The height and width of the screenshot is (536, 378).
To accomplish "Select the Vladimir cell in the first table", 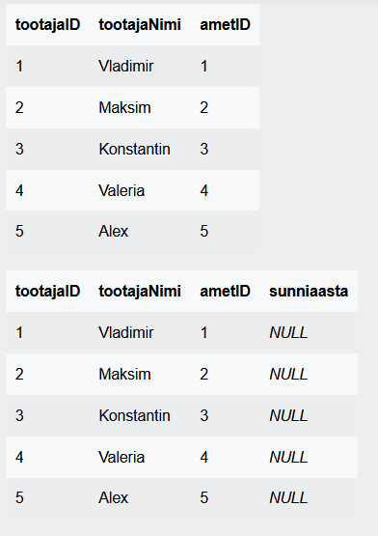I will [x=126, y=66].
